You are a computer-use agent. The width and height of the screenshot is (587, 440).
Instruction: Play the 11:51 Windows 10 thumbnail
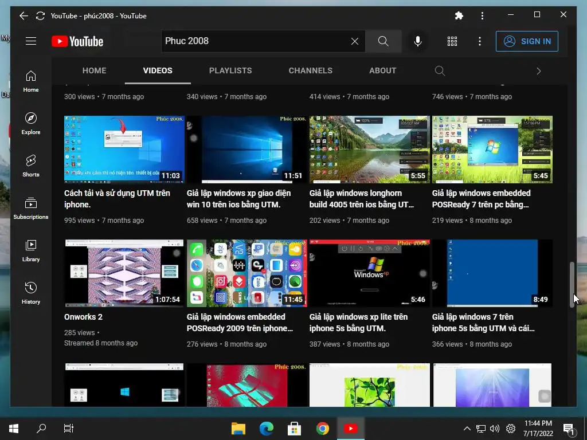point(246,150)
